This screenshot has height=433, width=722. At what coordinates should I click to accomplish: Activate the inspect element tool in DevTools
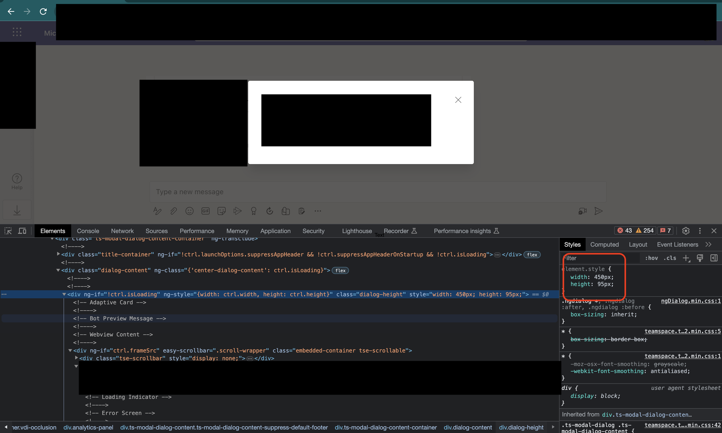[x=8, y=231]
